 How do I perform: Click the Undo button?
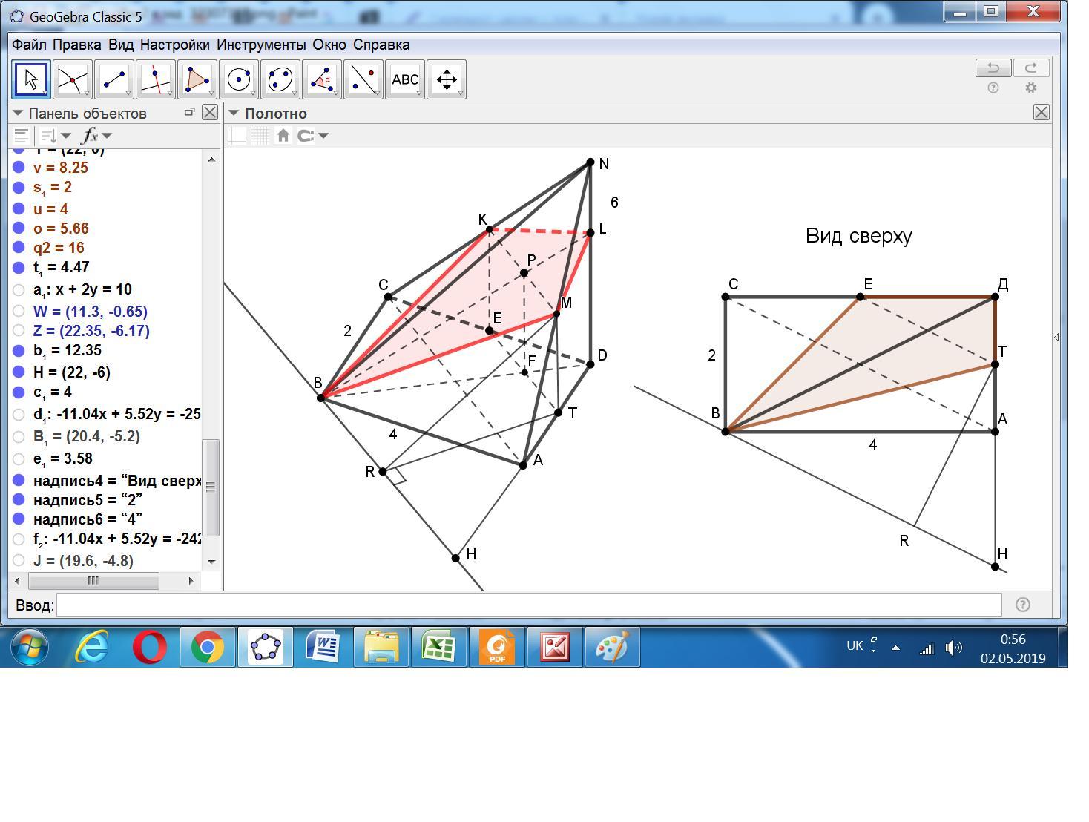(x=993, y=68)
